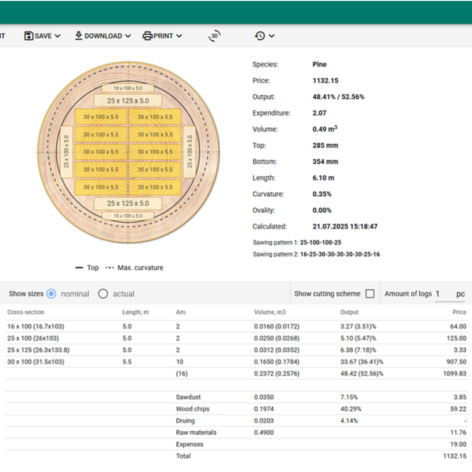Expand the Download dropdown chevron
Screen dimensions: 472x472
click(x=128, y=36)
